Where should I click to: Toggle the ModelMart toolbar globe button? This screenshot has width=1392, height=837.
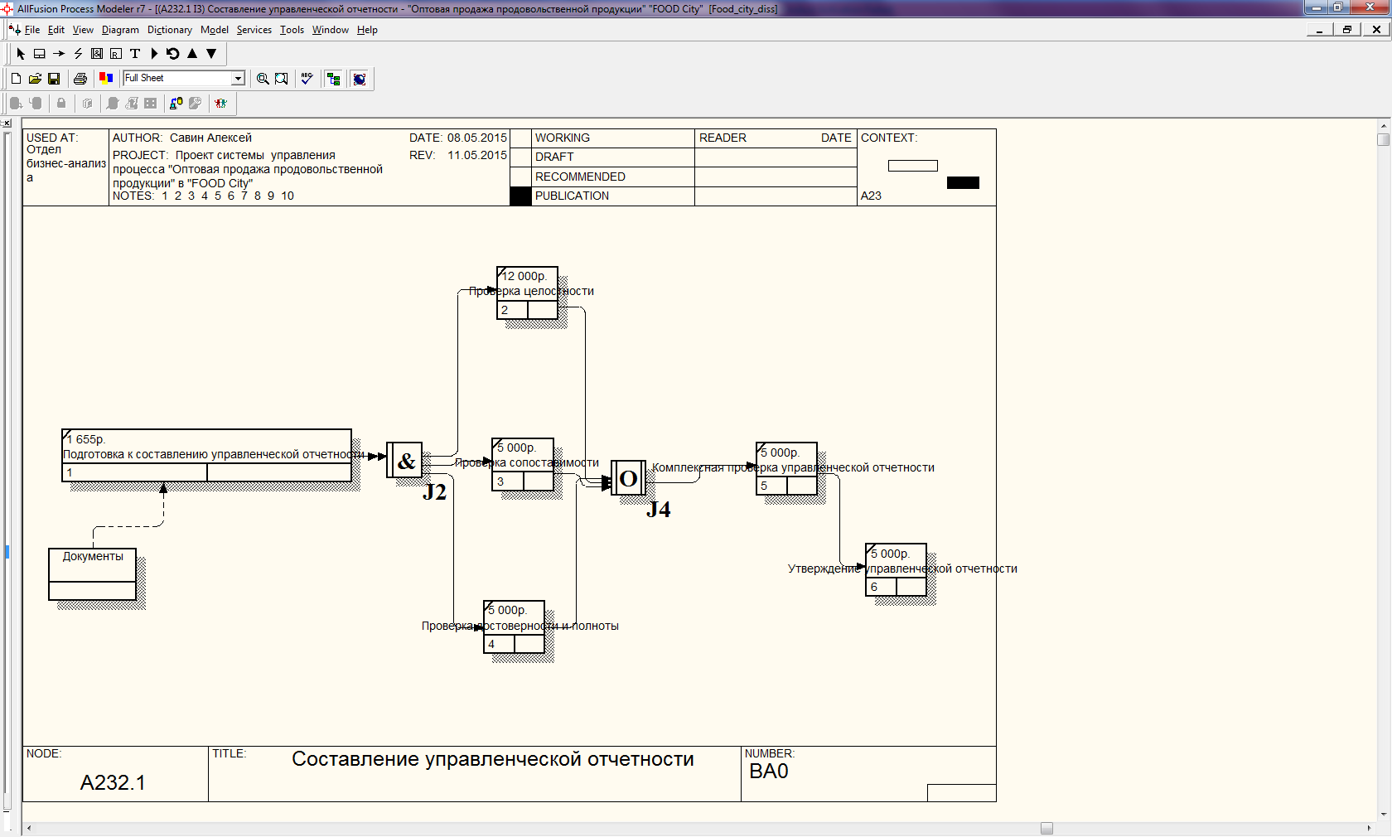pos(360,79)
